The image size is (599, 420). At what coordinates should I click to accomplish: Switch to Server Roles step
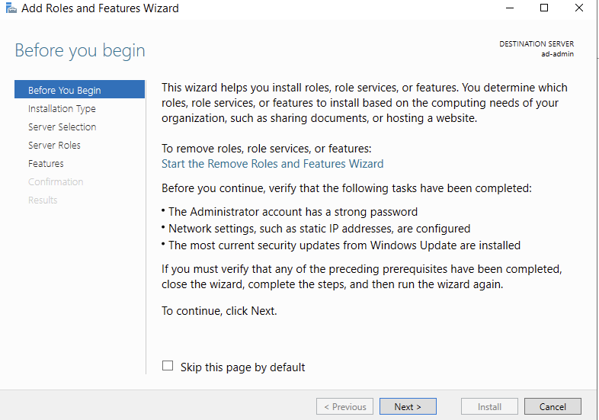pyautogui.click(x=54, y=146)
